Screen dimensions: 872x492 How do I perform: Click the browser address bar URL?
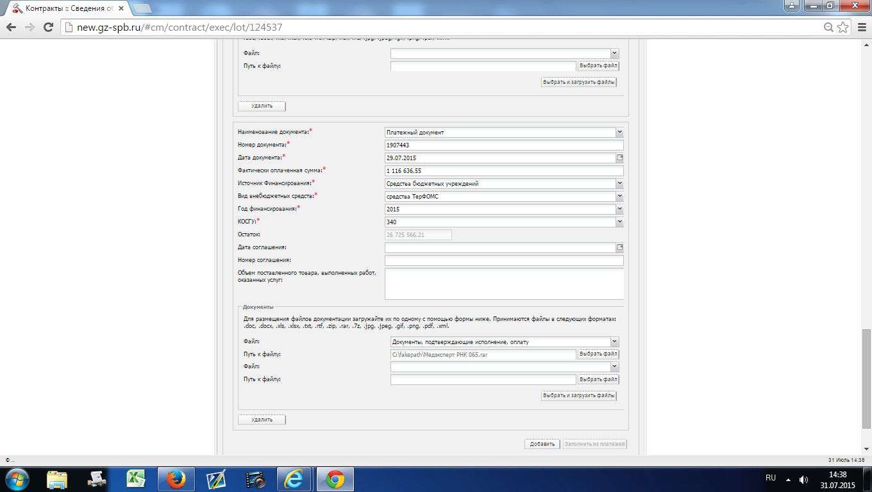(x=180, y=28)
